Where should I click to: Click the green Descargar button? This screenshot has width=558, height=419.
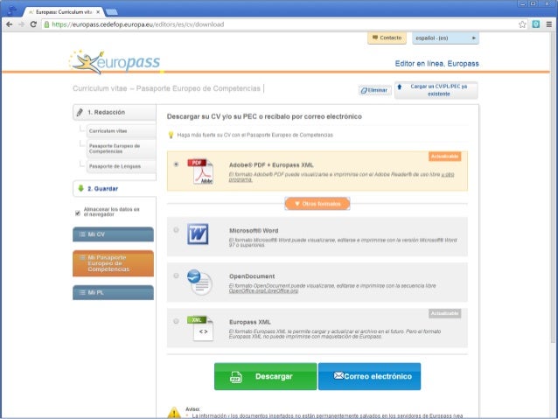click(x=266, y=376)
